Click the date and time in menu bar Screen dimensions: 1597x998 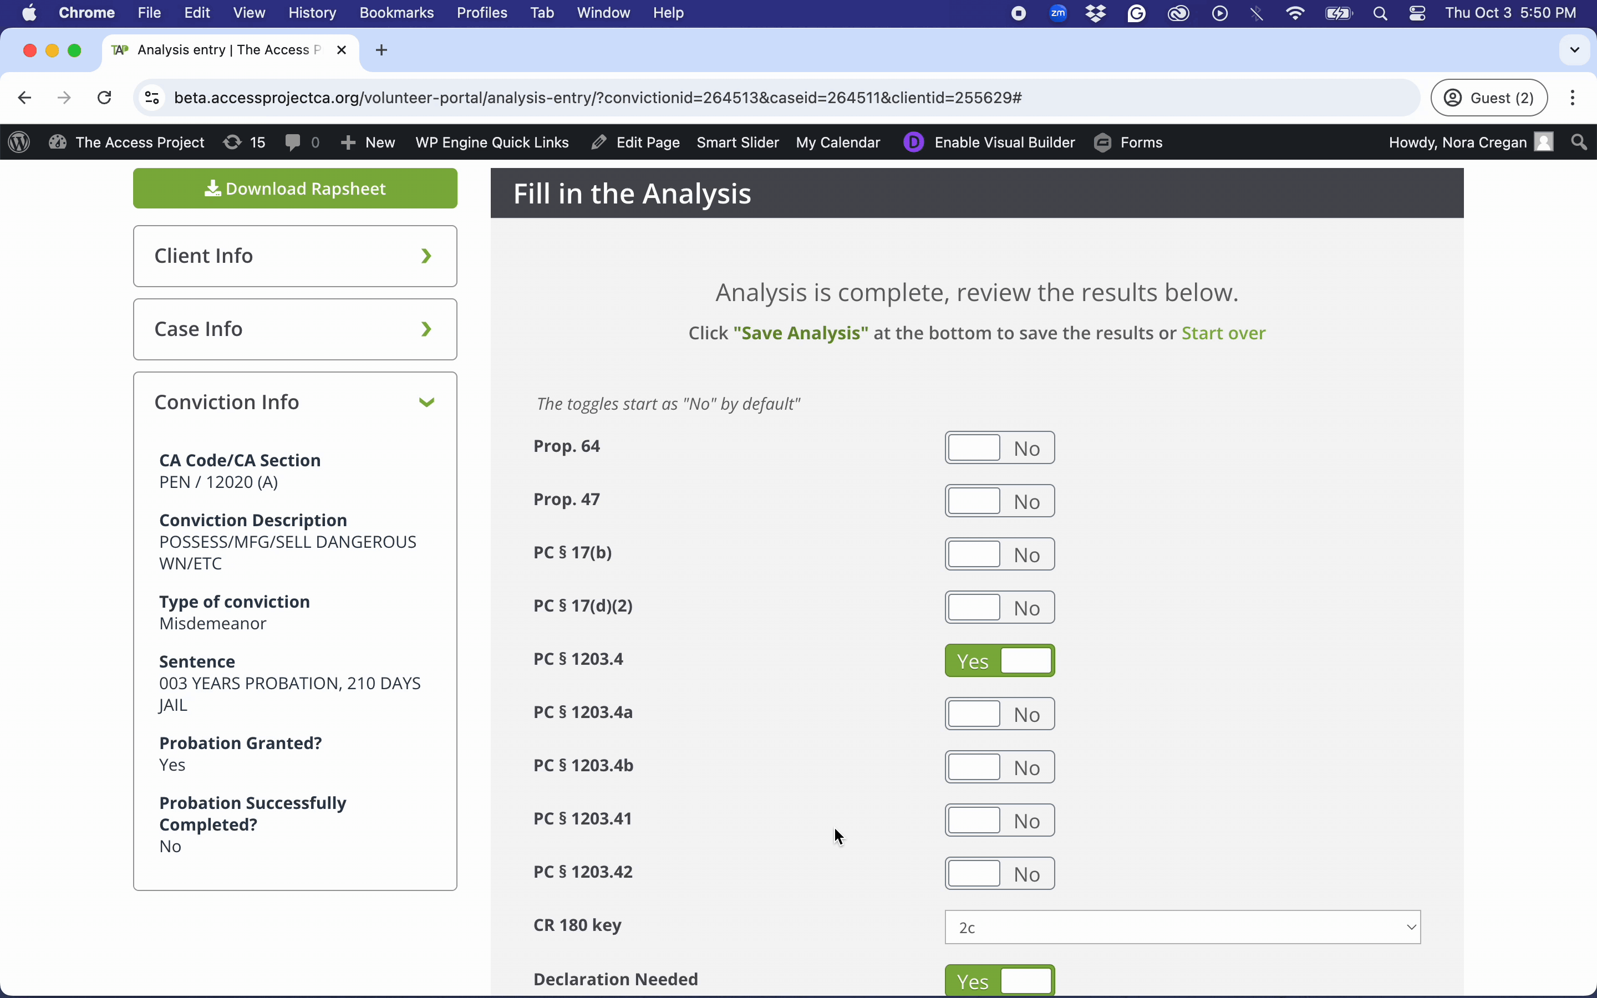pyautogui.click(x=1510, y=13)
